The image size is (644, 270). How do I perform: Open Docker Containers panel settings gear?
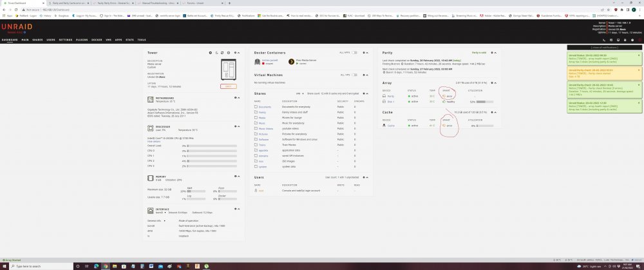pyautogui.click(x=364, y=53)
